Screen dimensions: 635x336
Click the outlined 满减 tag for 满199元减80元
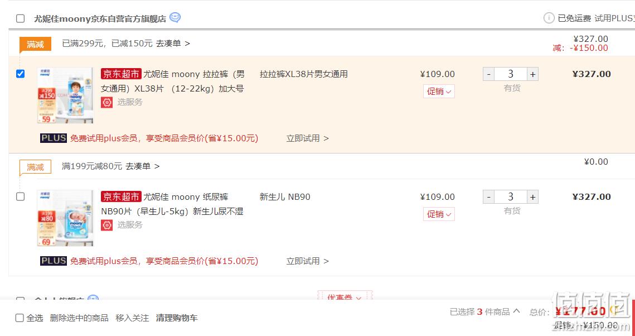35,167
